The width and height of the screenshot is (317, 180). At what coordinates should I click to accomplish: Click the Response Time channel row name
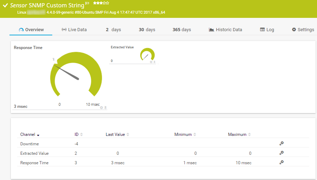click(34, 163)
